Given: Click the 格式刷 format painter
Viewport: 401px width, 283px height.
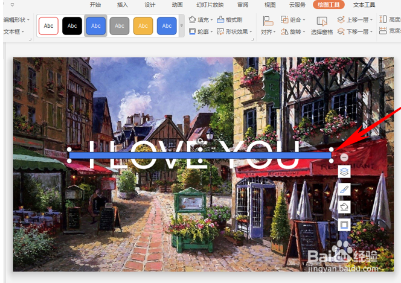Looking at the screenshot, I should [x=229, y=20].
